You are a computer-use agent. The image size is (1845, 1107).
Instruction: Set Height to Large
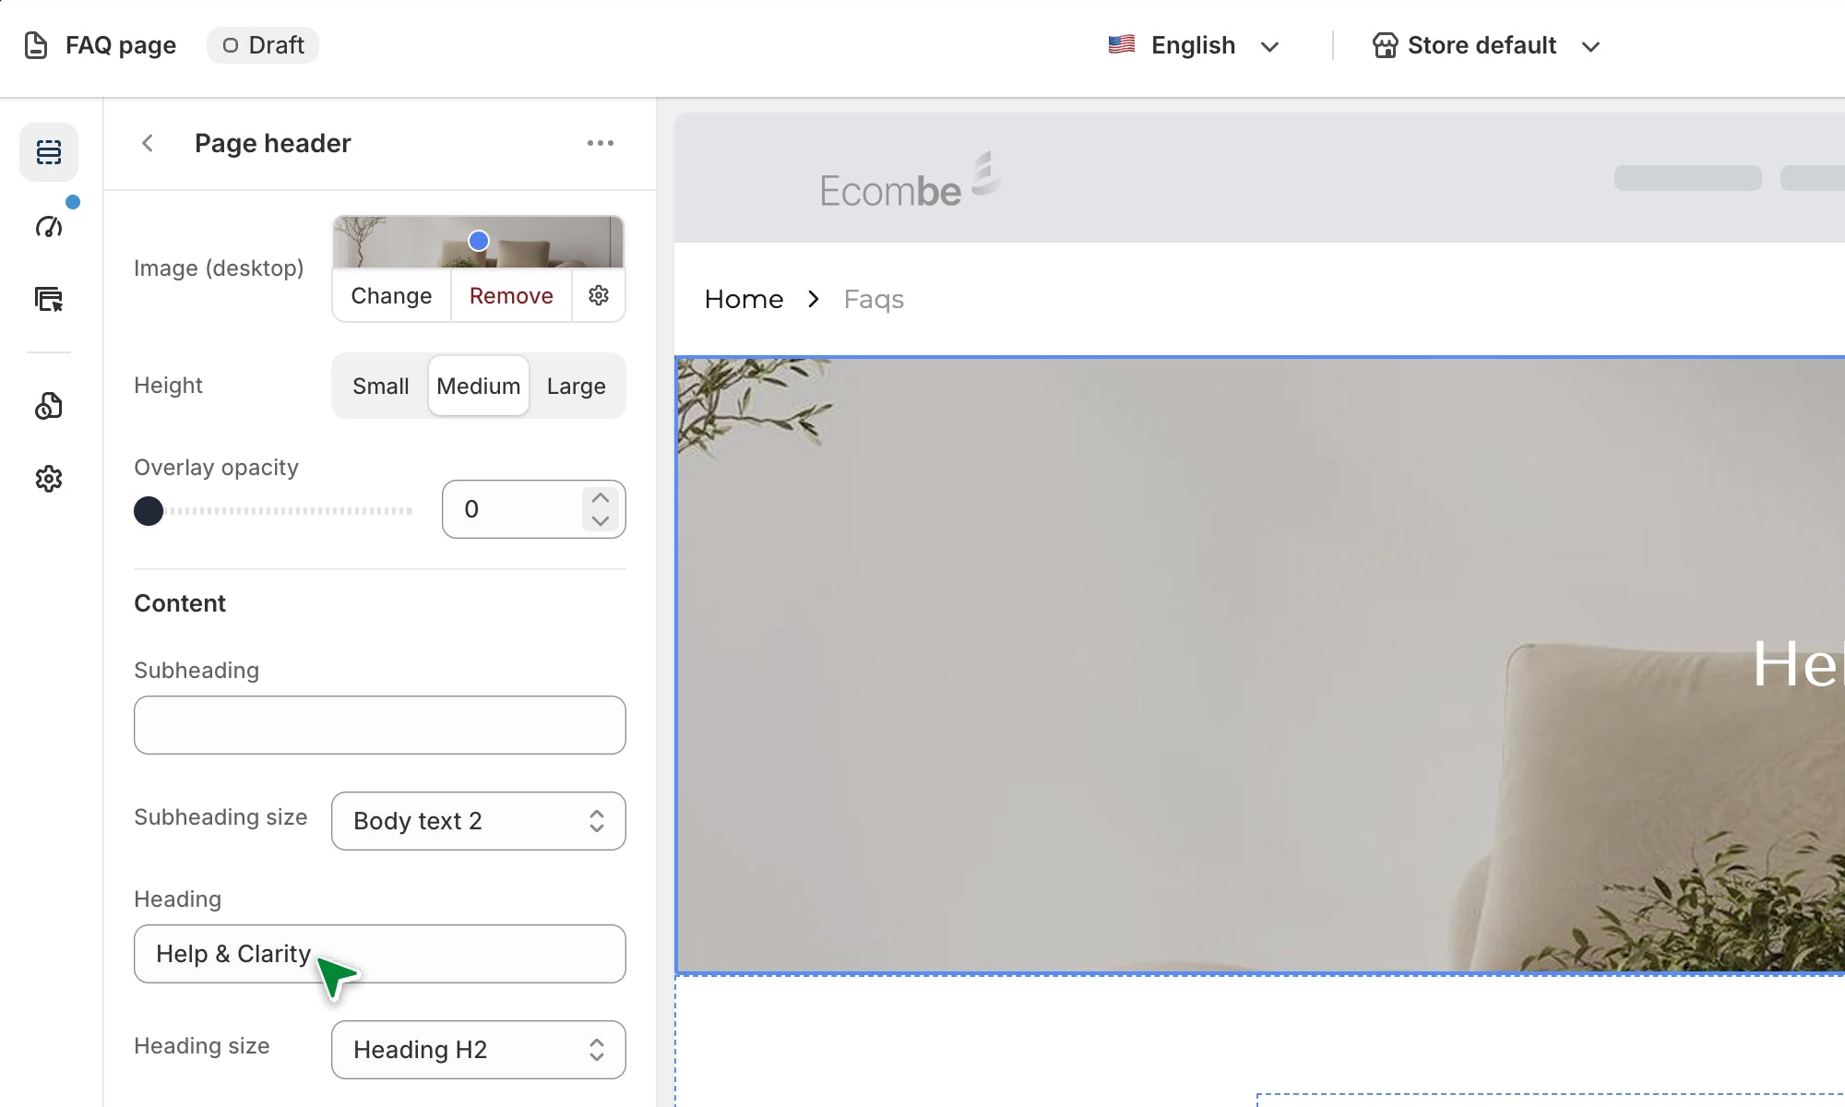point(576,386)
